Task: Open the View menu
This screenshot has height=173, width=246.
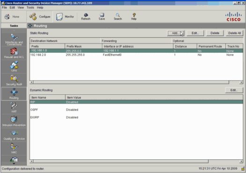Action: point(21,7)
